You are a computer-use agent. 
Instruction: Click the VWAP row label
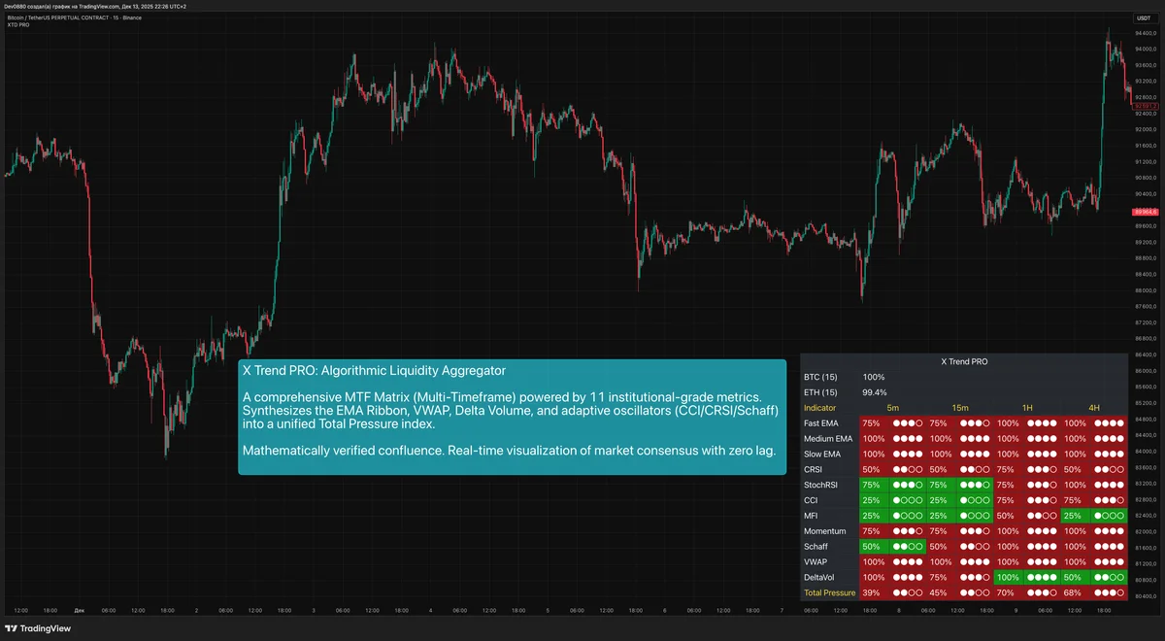pos(815,562)
